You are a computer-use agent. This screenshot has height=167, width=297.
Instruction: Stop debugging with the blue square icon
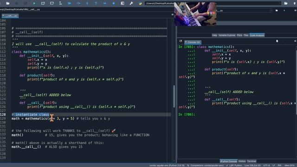click(x=114, y=3)
